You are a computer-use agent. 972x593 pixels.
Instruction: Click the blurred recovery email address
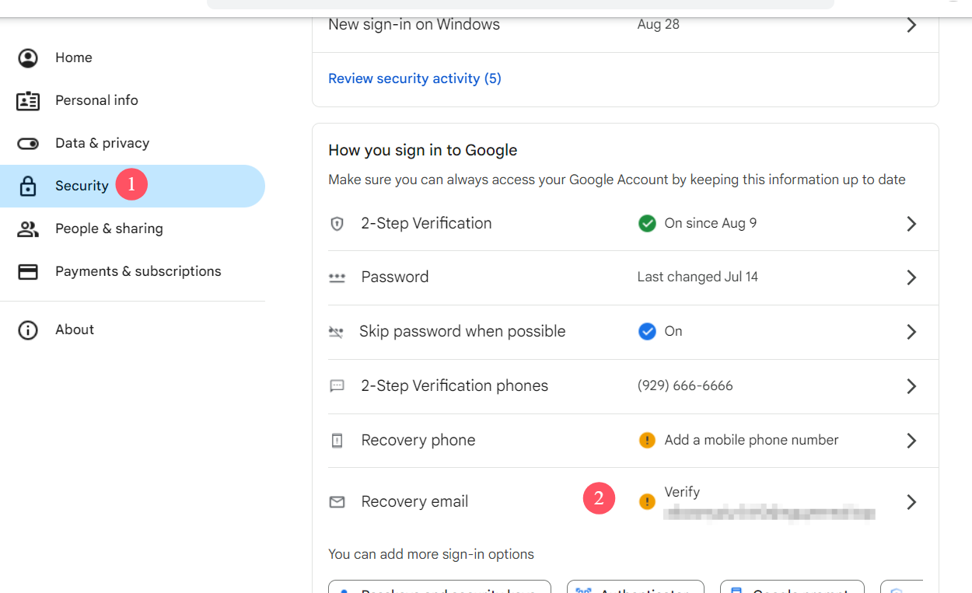[x=770, y=513]
